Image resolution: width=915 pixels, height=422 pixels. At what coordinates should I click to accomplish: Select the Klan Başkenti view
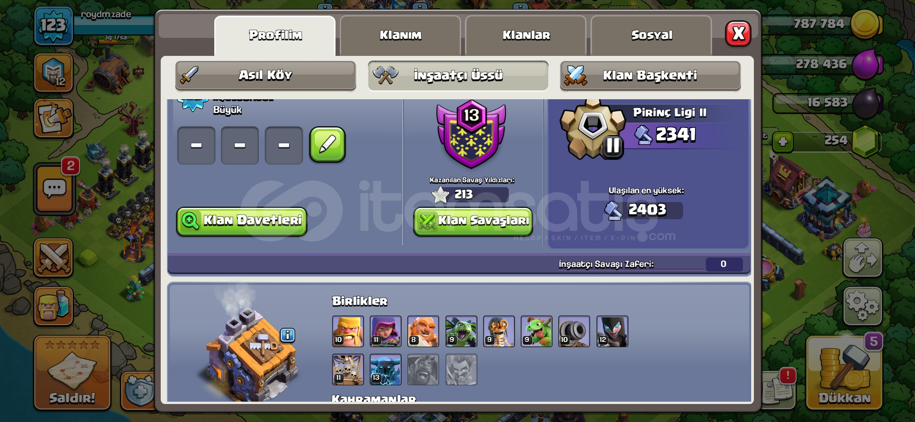(650, 75)
